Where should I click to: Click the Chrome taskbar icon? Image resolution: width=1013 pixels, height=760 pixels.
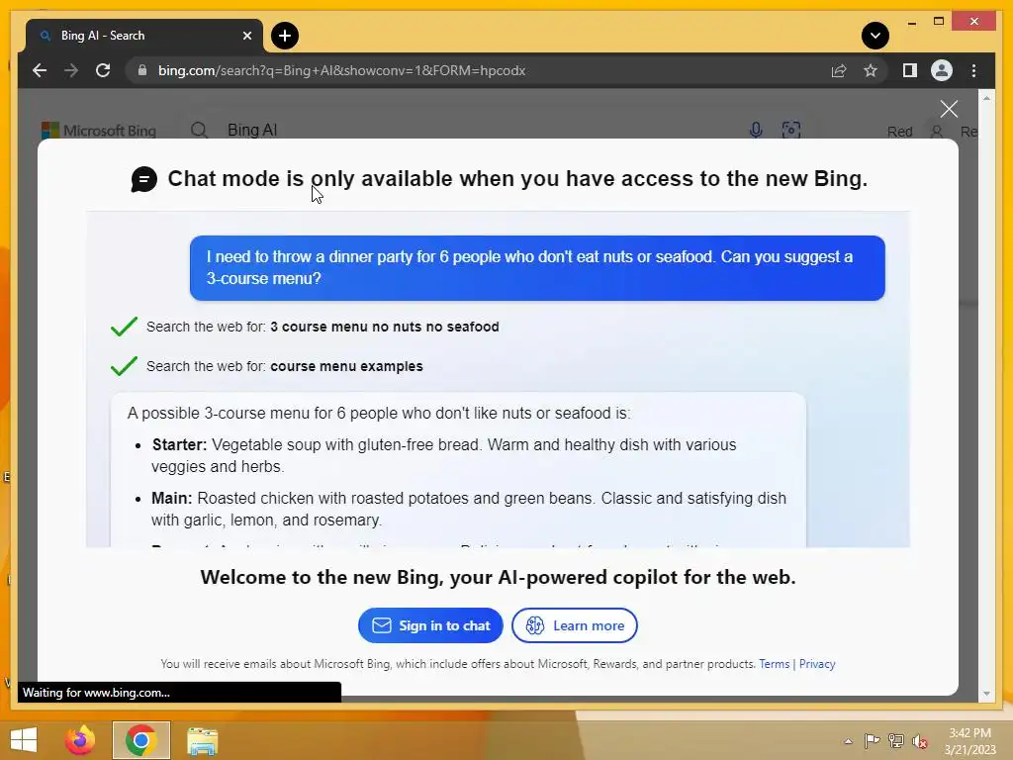[140, 740]
